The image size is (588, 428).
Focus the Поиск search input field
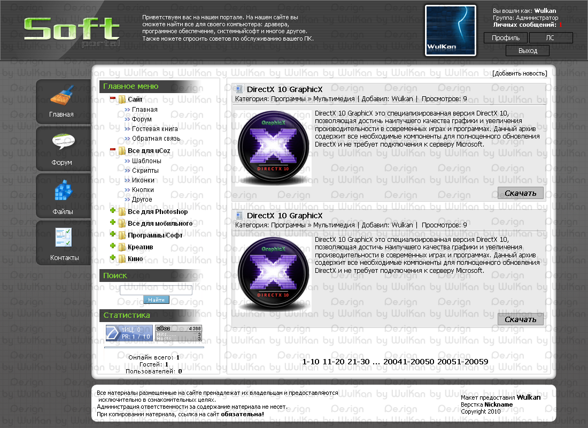(x=156, y=290)
